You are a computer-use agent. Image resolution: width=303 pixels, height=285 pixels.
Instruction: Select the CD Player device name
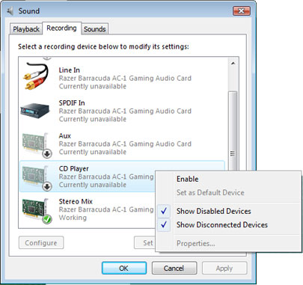pos(74,169)
